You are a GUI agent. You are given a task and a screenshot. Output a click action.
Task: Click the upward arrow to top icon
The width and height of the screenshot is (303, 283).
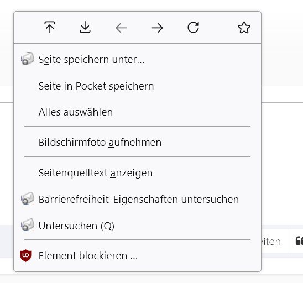pos(50,27)
